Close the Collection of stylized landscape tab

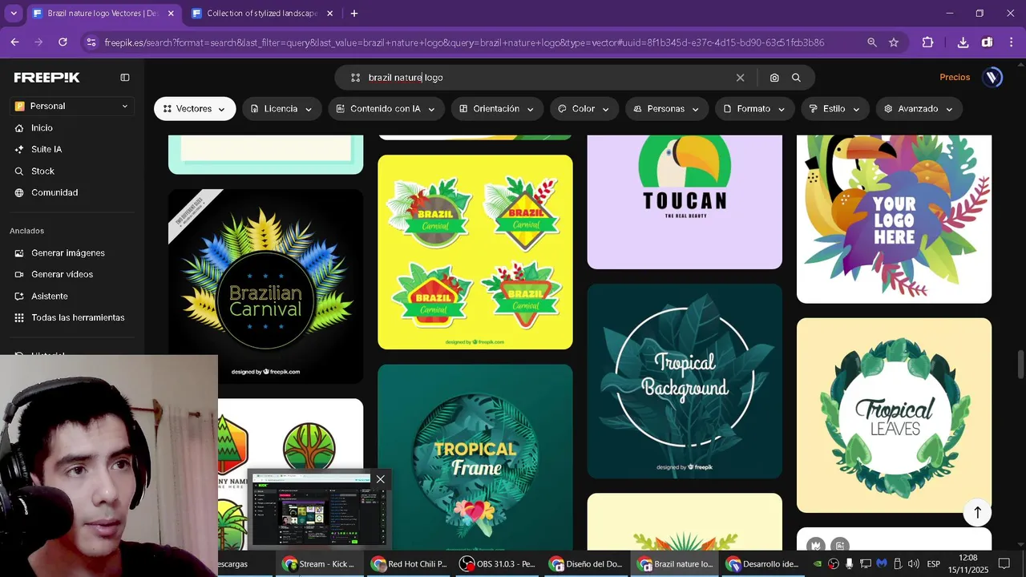click(x=329, y=14)
